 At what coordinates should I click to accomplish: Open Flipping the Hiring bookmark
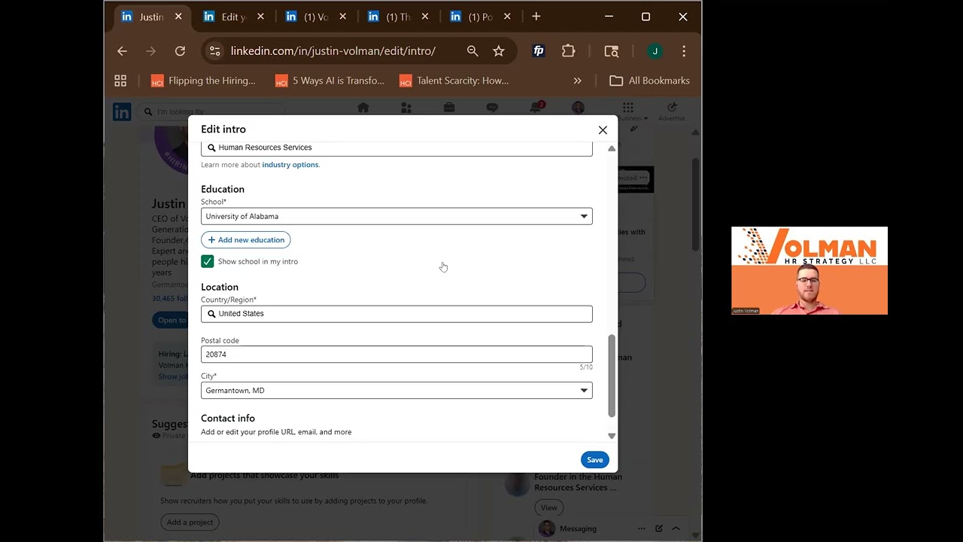coord(203,81)
